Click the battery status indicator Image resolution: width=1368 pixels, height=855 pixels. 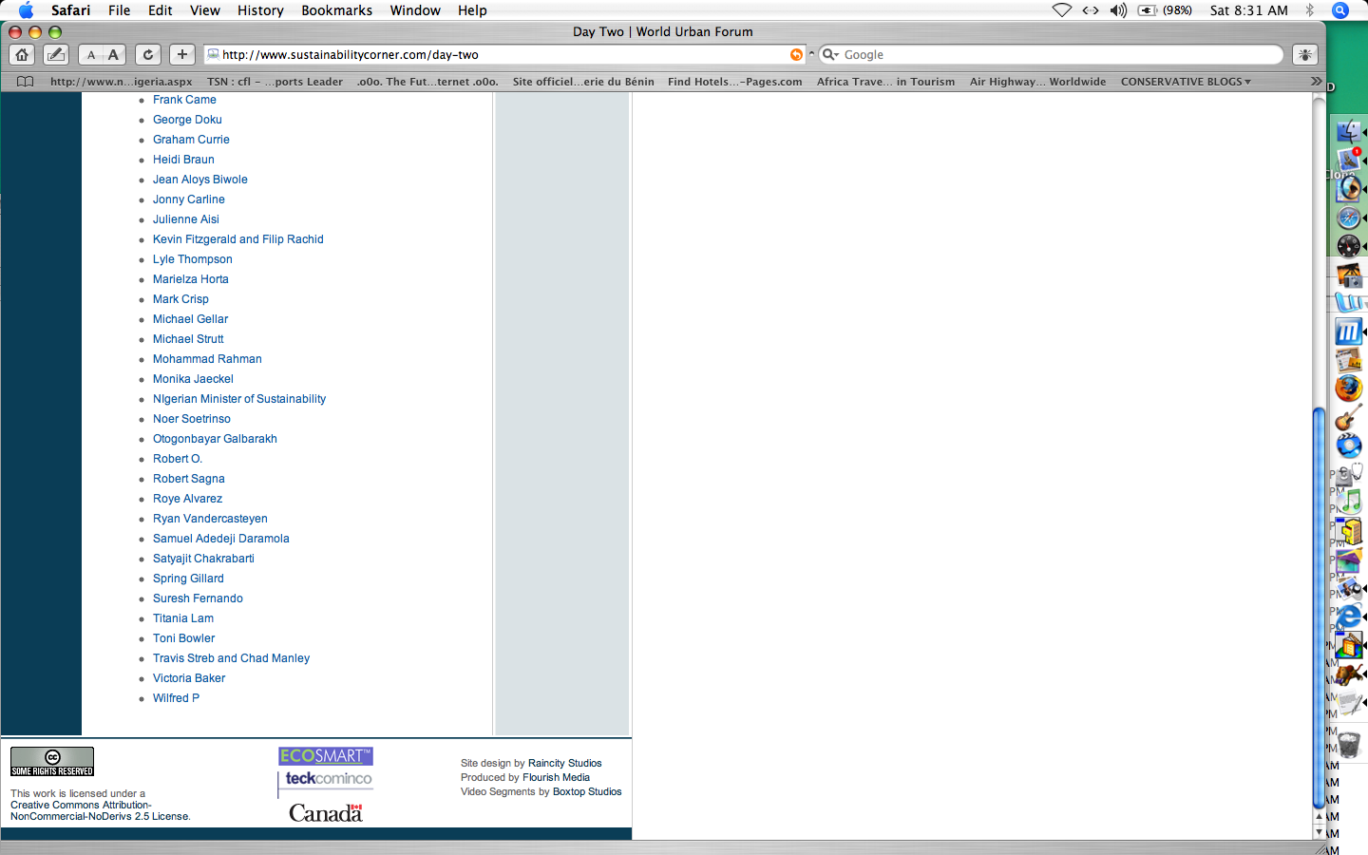click(x=1165, y=10)
